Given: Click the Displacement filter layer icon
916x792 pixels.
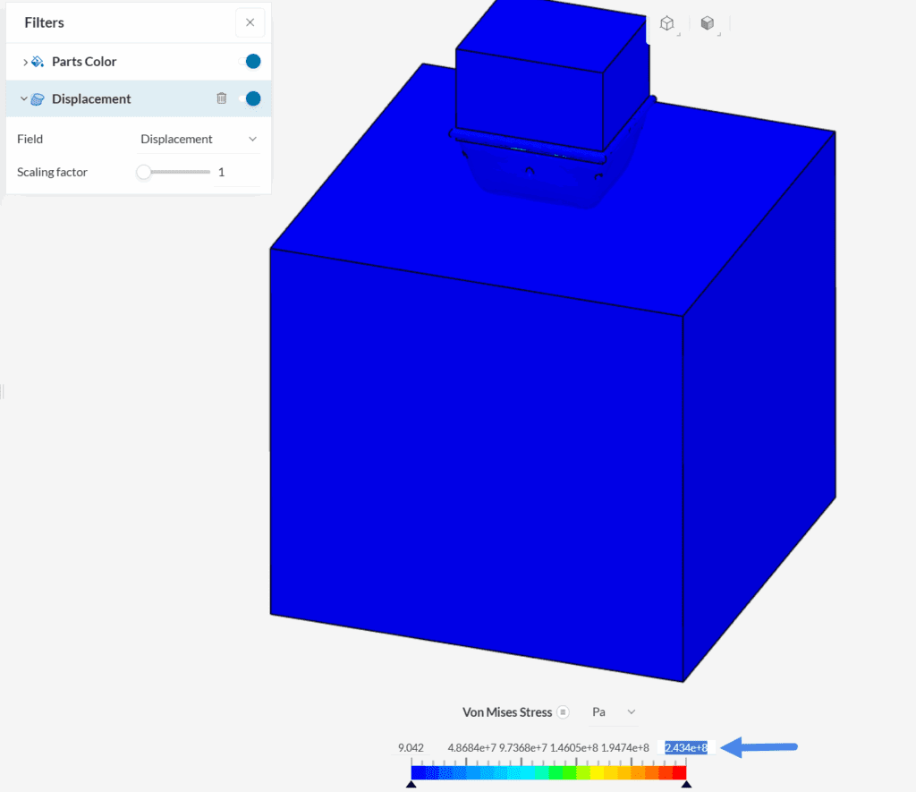Looking at the screenshot, I should click(x=36, y=98).
